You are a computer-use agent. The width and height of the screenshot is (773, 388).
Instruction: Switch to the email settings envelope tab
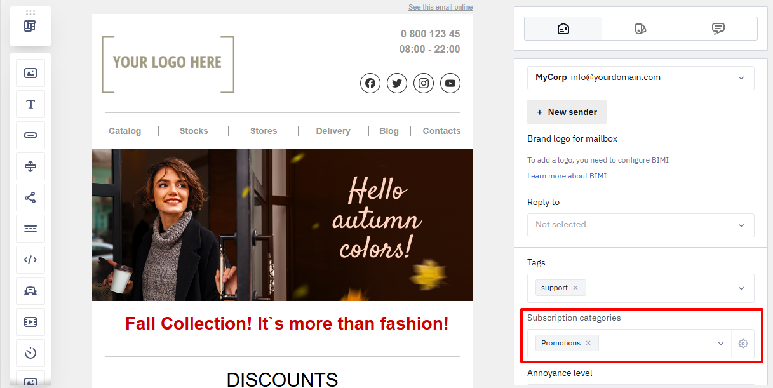(563, 29)
